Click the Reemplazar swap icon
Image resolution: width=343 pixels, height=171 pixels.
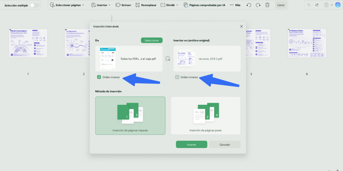click(138, 5)
